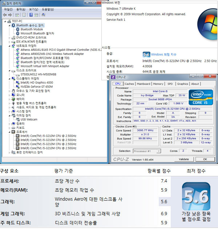Click the Intel(R) HD Graphics 4000 icon

(x=18, y=83)
